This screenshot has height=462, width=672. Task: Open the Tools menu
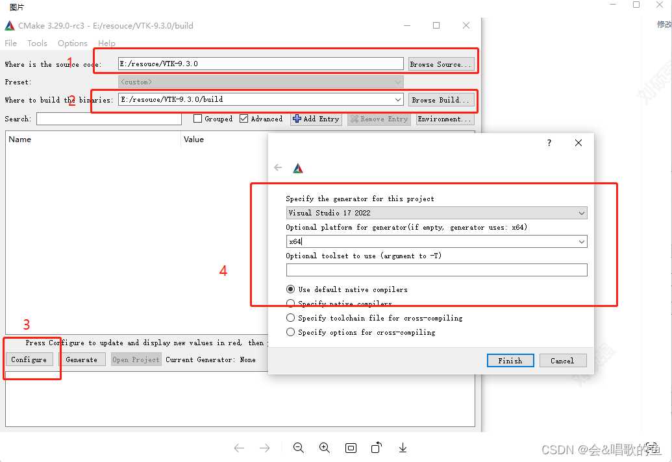click(37, 43)
